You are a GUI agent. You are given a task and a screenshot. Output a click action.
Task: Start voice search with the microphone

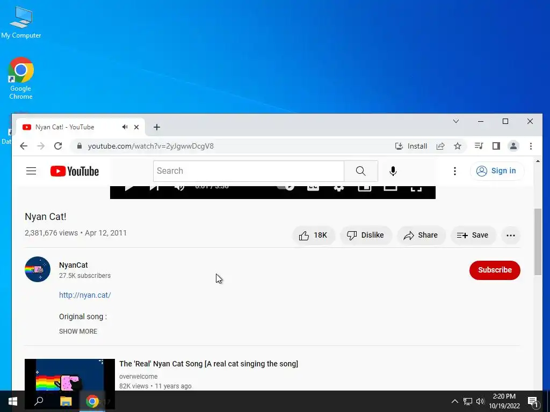(393, 171)
